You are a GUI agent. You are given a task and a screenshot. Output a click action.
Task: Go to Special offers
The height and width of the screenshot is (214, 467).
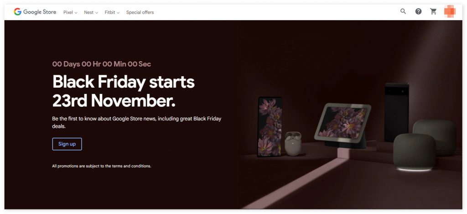(140, 12)
